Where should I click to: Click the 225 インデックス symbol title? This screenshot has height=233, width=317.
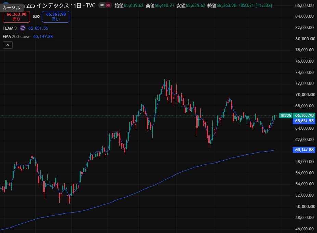click(x=48, y=5)
